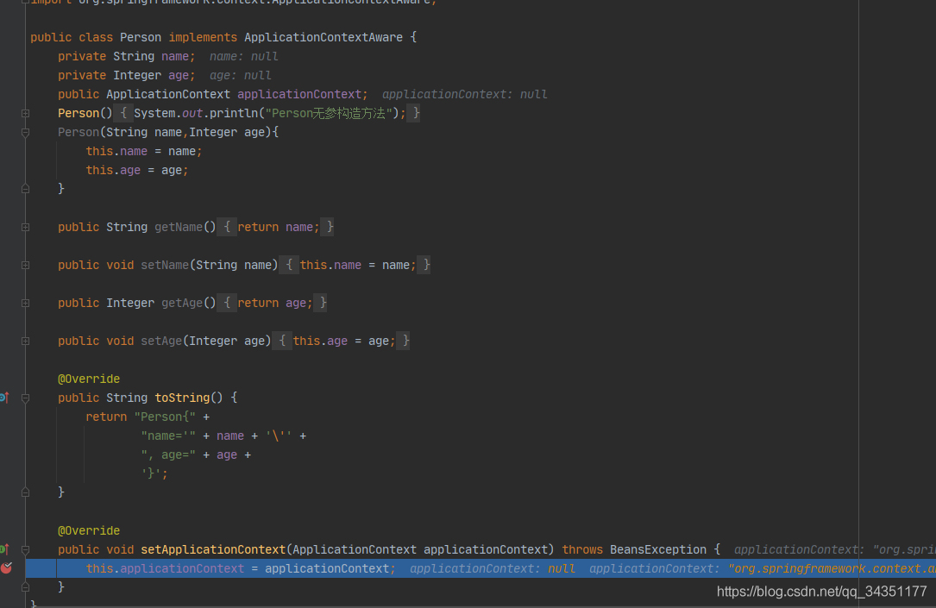Click the override gutter icon beside toString()
The height and width of the screenshot is (608, 936).
tap(4, 398)
